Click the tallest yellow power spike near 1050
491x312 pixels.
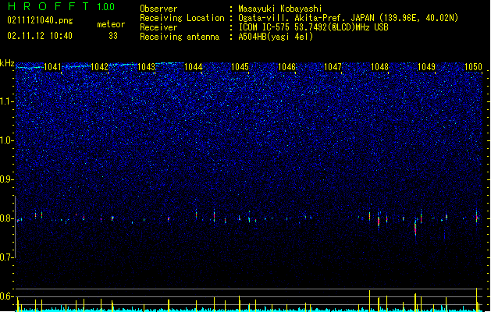[x=477, y=300]
